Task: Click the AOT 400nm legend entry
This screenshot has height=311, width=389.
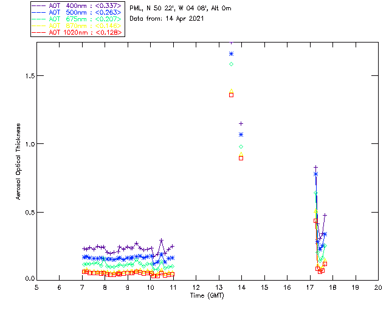Action: pos(77,5)
